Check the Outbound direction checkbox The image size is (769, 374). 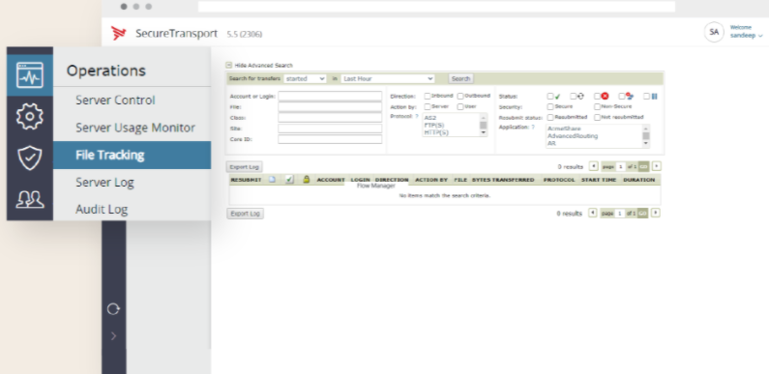click(x=460, y=96)
